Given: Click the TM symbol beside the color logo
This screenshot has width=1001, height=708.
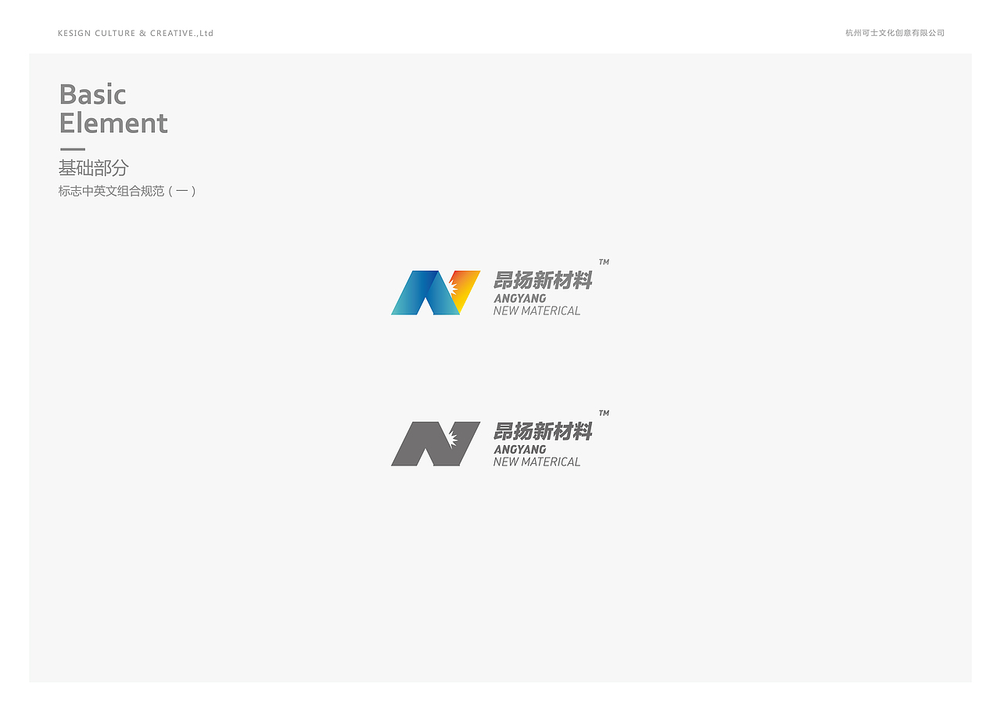Looking at the screenshot, I should tap(604, 262).
